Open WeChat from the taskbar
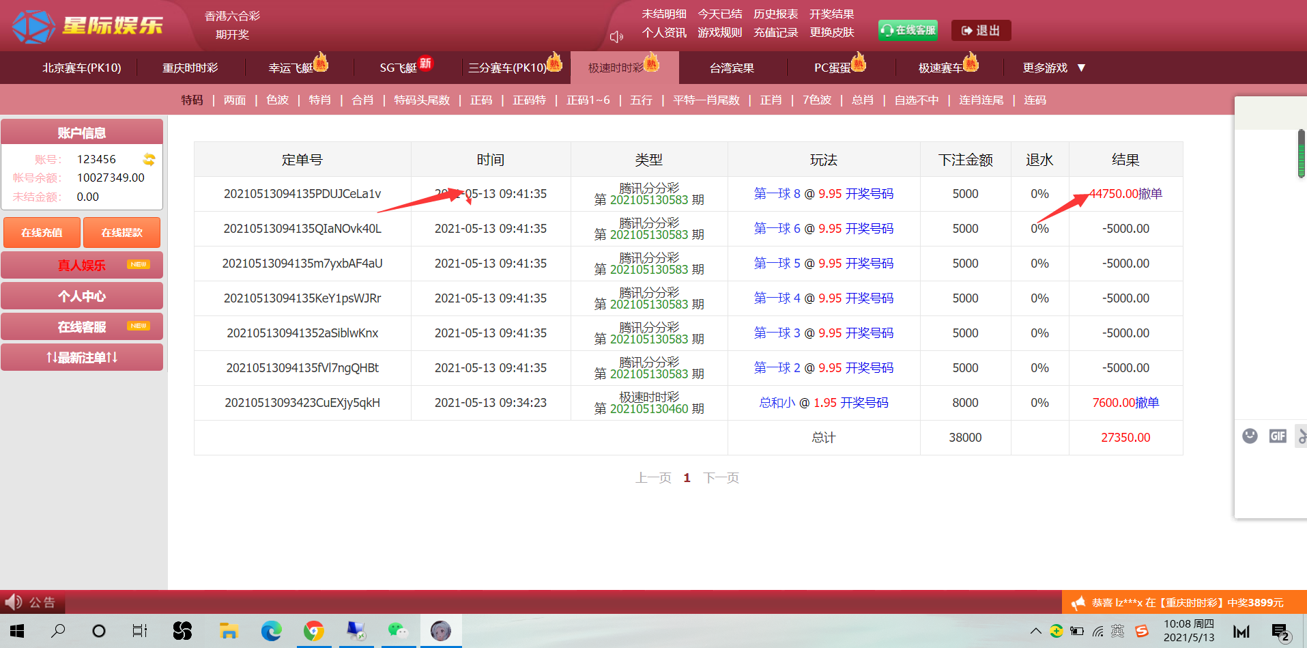The width and height of the screenshot is (1307, 648). click(397, 631)
